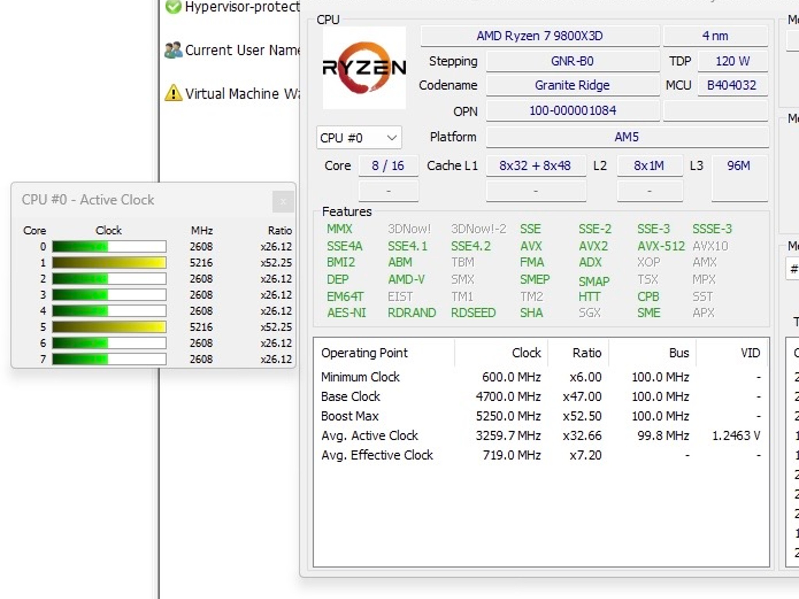Select the Minimum Clock row
799x599 pixels.
click(541, 377)
